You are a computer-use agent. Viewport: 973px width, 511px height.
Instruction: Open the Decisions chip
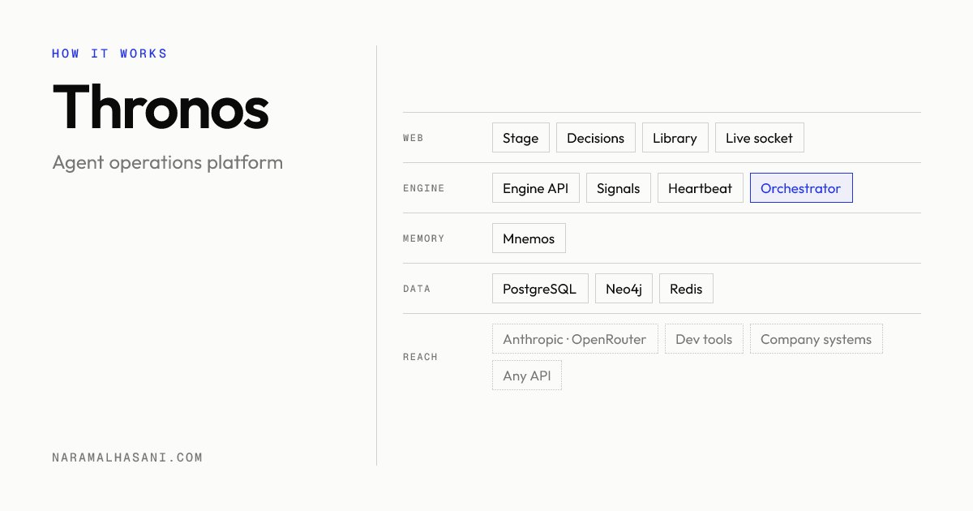click(x=596, y=138)
